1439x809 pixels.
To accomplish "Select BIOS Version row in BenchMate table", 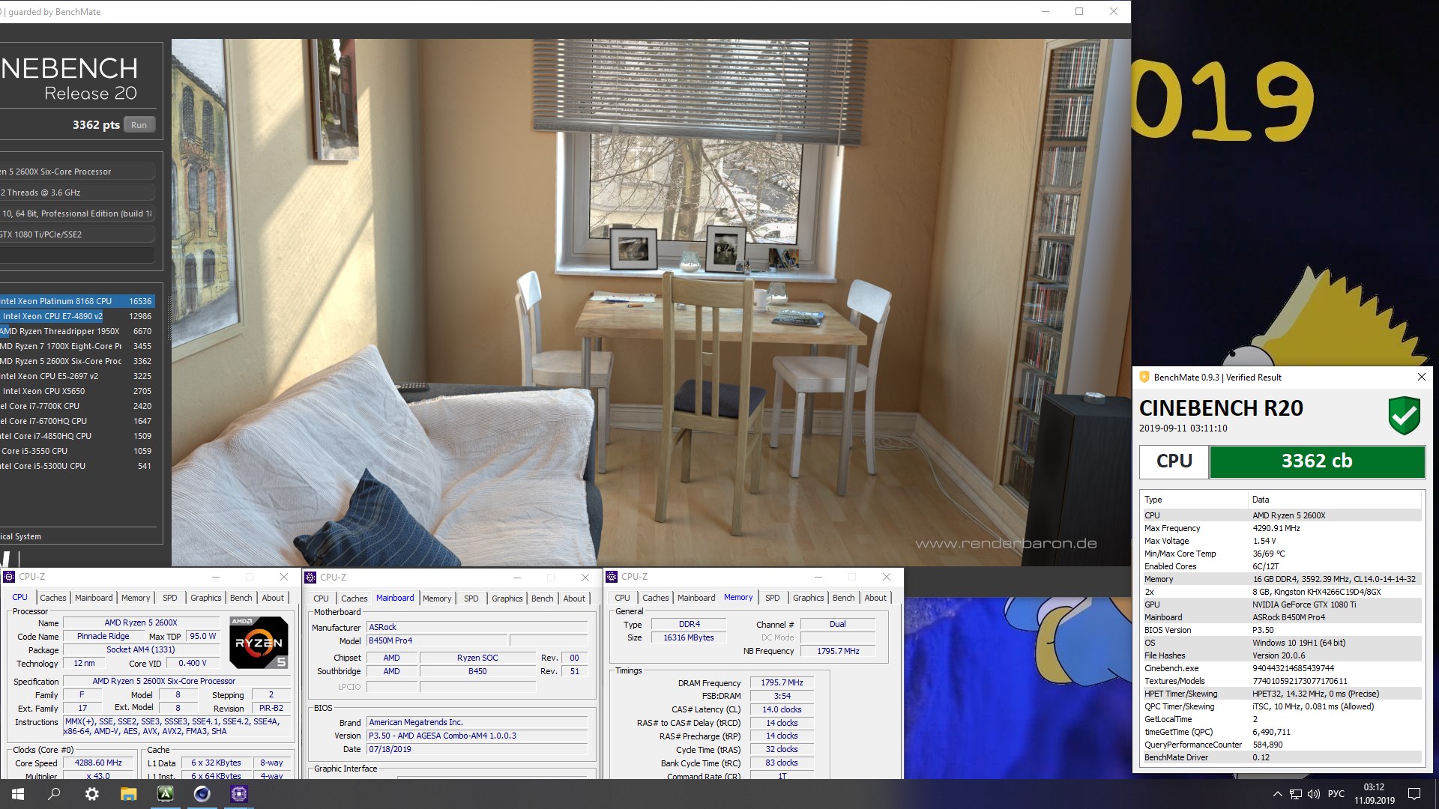I will [x=1281, y=630].
